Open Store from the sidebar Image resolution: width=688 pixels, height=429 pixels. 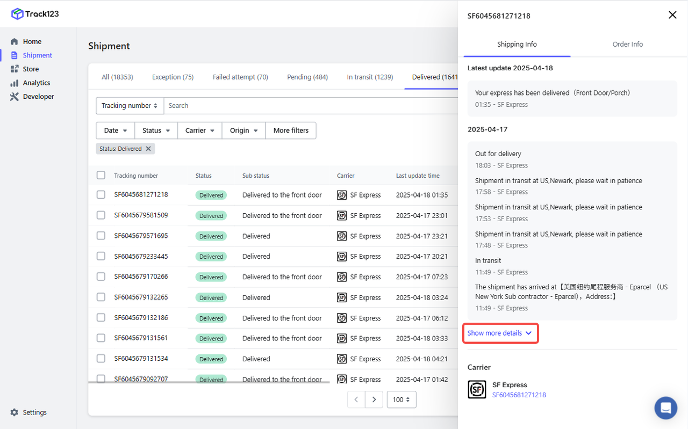(x=31, y=69)
